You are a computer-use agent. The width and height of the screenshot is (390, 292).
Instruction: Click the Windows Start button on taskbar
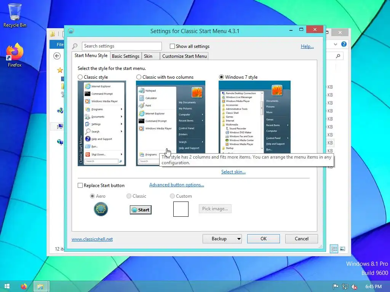[7, 286]
